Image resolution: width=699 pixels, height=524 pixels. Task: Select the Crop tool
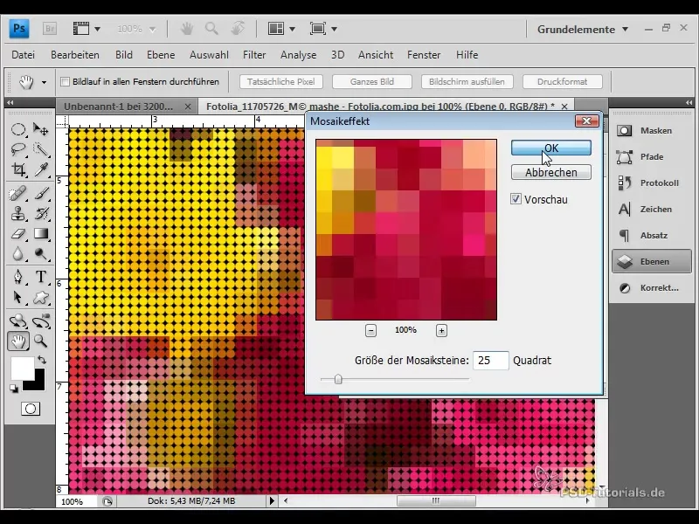[18, 169]
